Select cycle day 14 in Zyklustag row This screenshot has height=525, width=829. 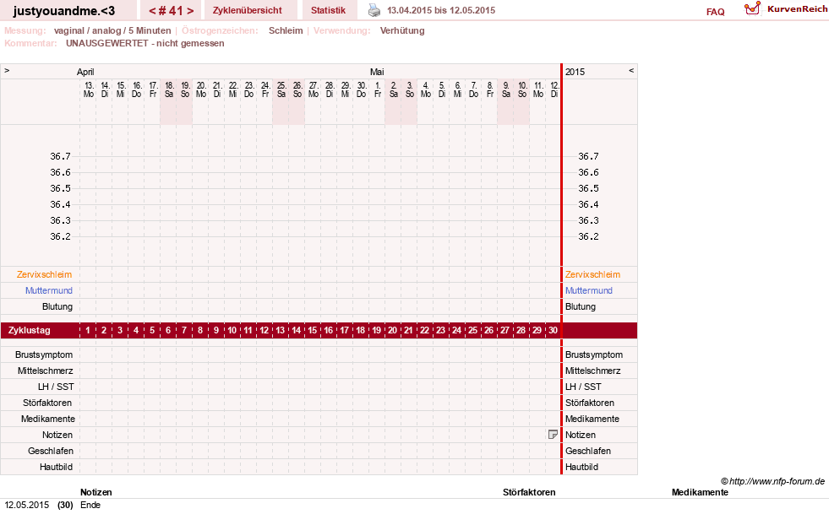296,331
